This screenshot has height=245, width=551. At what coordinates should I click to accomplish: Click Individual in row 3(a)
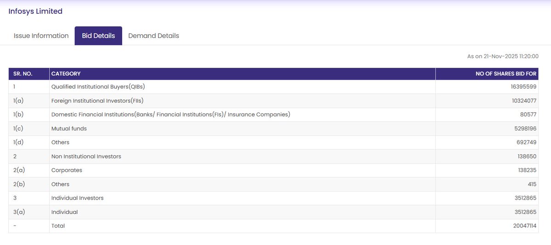pos(242,212)
